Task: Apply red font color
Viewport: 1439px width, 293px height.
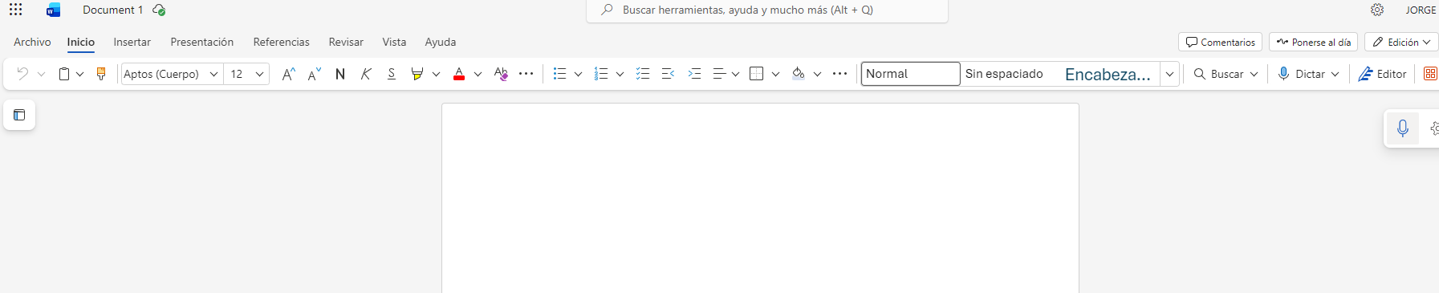Action: (x=459, y=74)
